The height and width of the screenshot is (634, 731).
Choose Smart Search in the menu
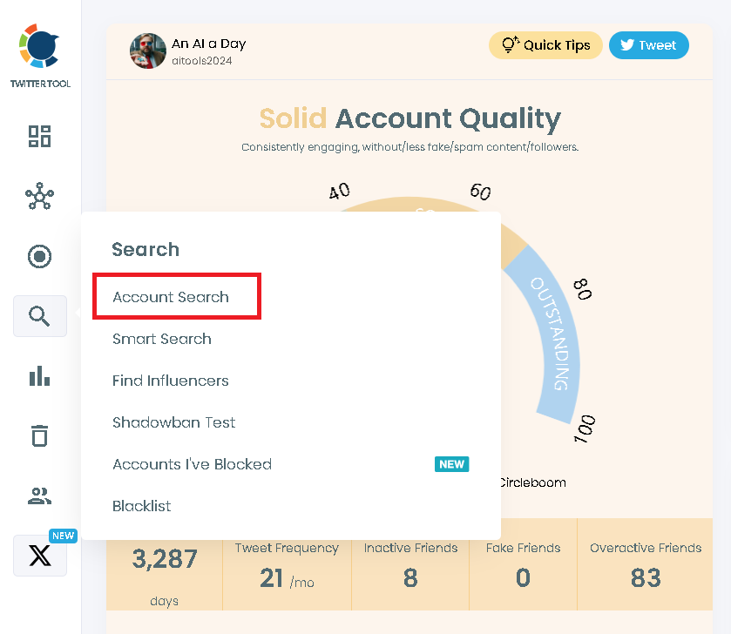click(161, 339)
